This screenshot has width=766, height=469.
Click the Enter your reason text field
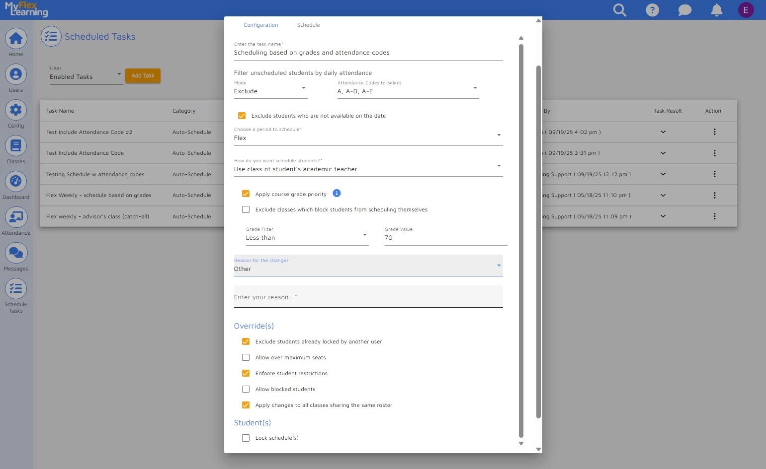368,297
